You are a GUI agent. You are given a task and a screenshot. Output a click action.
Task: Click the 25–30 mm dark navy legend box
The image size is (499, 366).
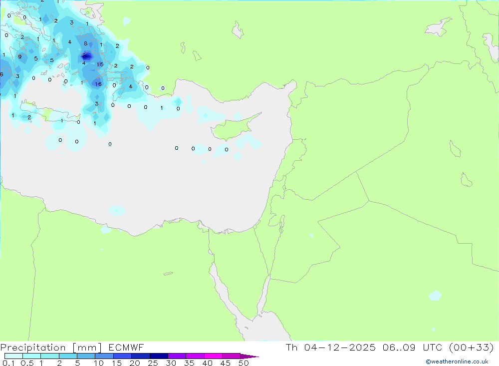point(159,356)
